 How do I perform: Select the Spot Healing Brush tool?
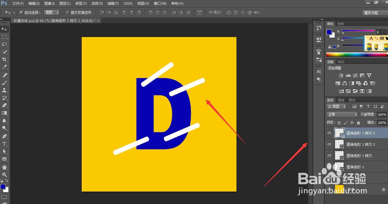[4, 75]
